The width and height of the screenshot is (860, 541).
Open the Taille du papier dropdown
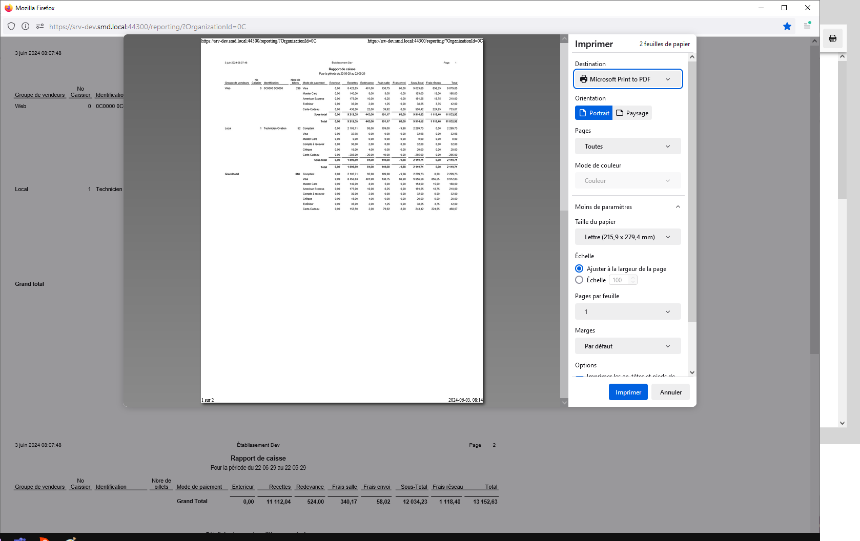[x=627, y=237]
